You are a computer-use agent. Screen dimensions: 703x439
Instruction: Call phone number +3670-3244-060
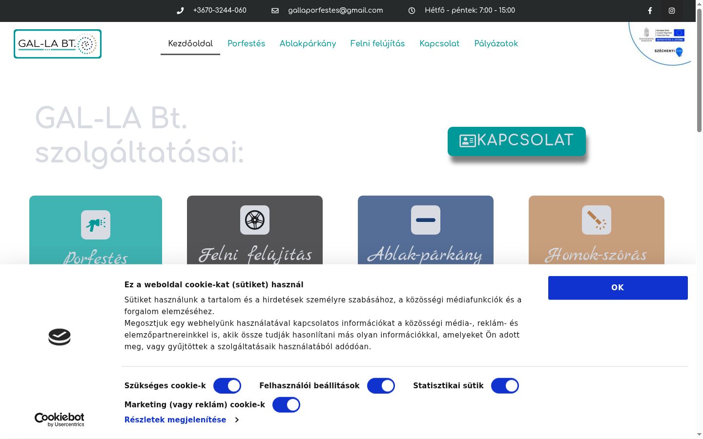(x=220, y=10)
